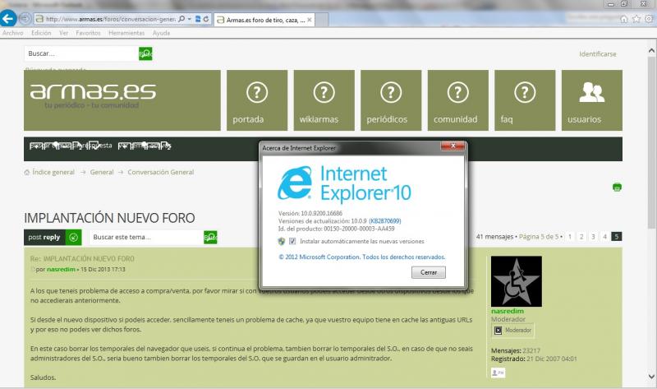
Task: Toggle 'Instalar automáticamente las nuevas versiones' checkbox
Action: [x=292, y=242]
